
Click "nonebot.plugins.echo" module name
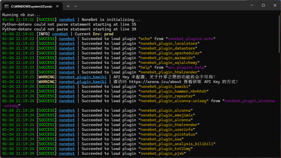point(190,39)
